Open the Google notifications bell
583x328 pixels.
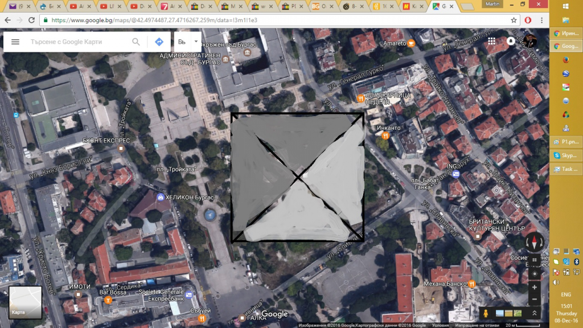tap(511, 41)
